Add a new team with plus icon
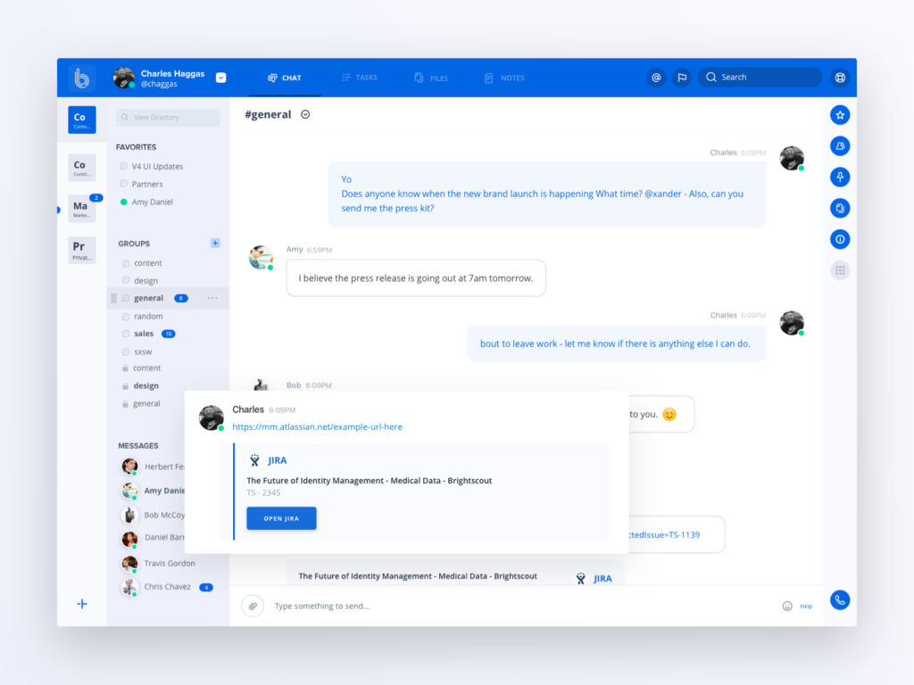 82,604
